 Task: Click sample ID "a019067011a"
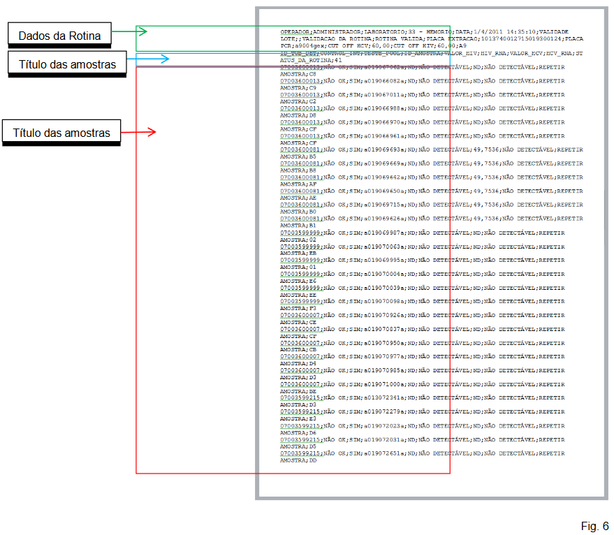click(384, 95)
